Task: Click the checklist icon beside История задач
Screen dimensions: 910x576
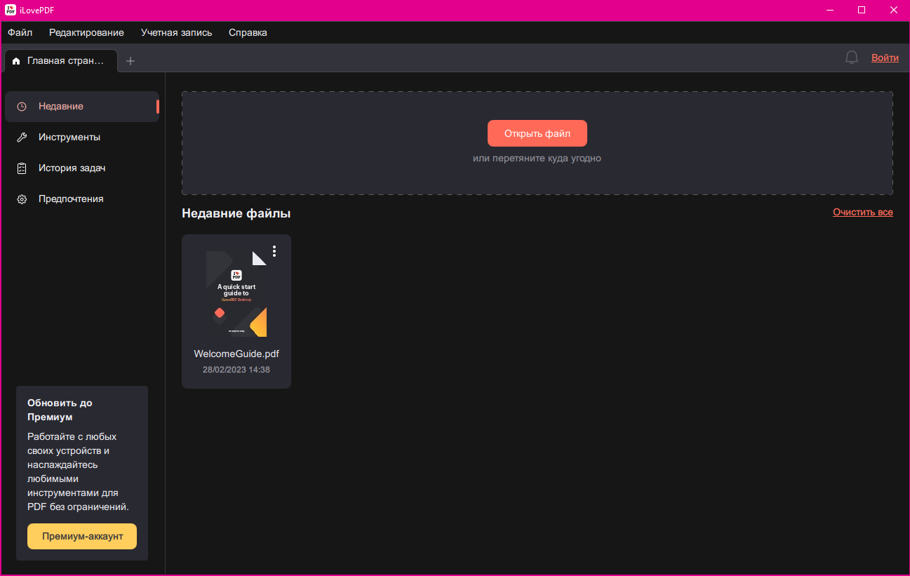Action: point(22,168)
